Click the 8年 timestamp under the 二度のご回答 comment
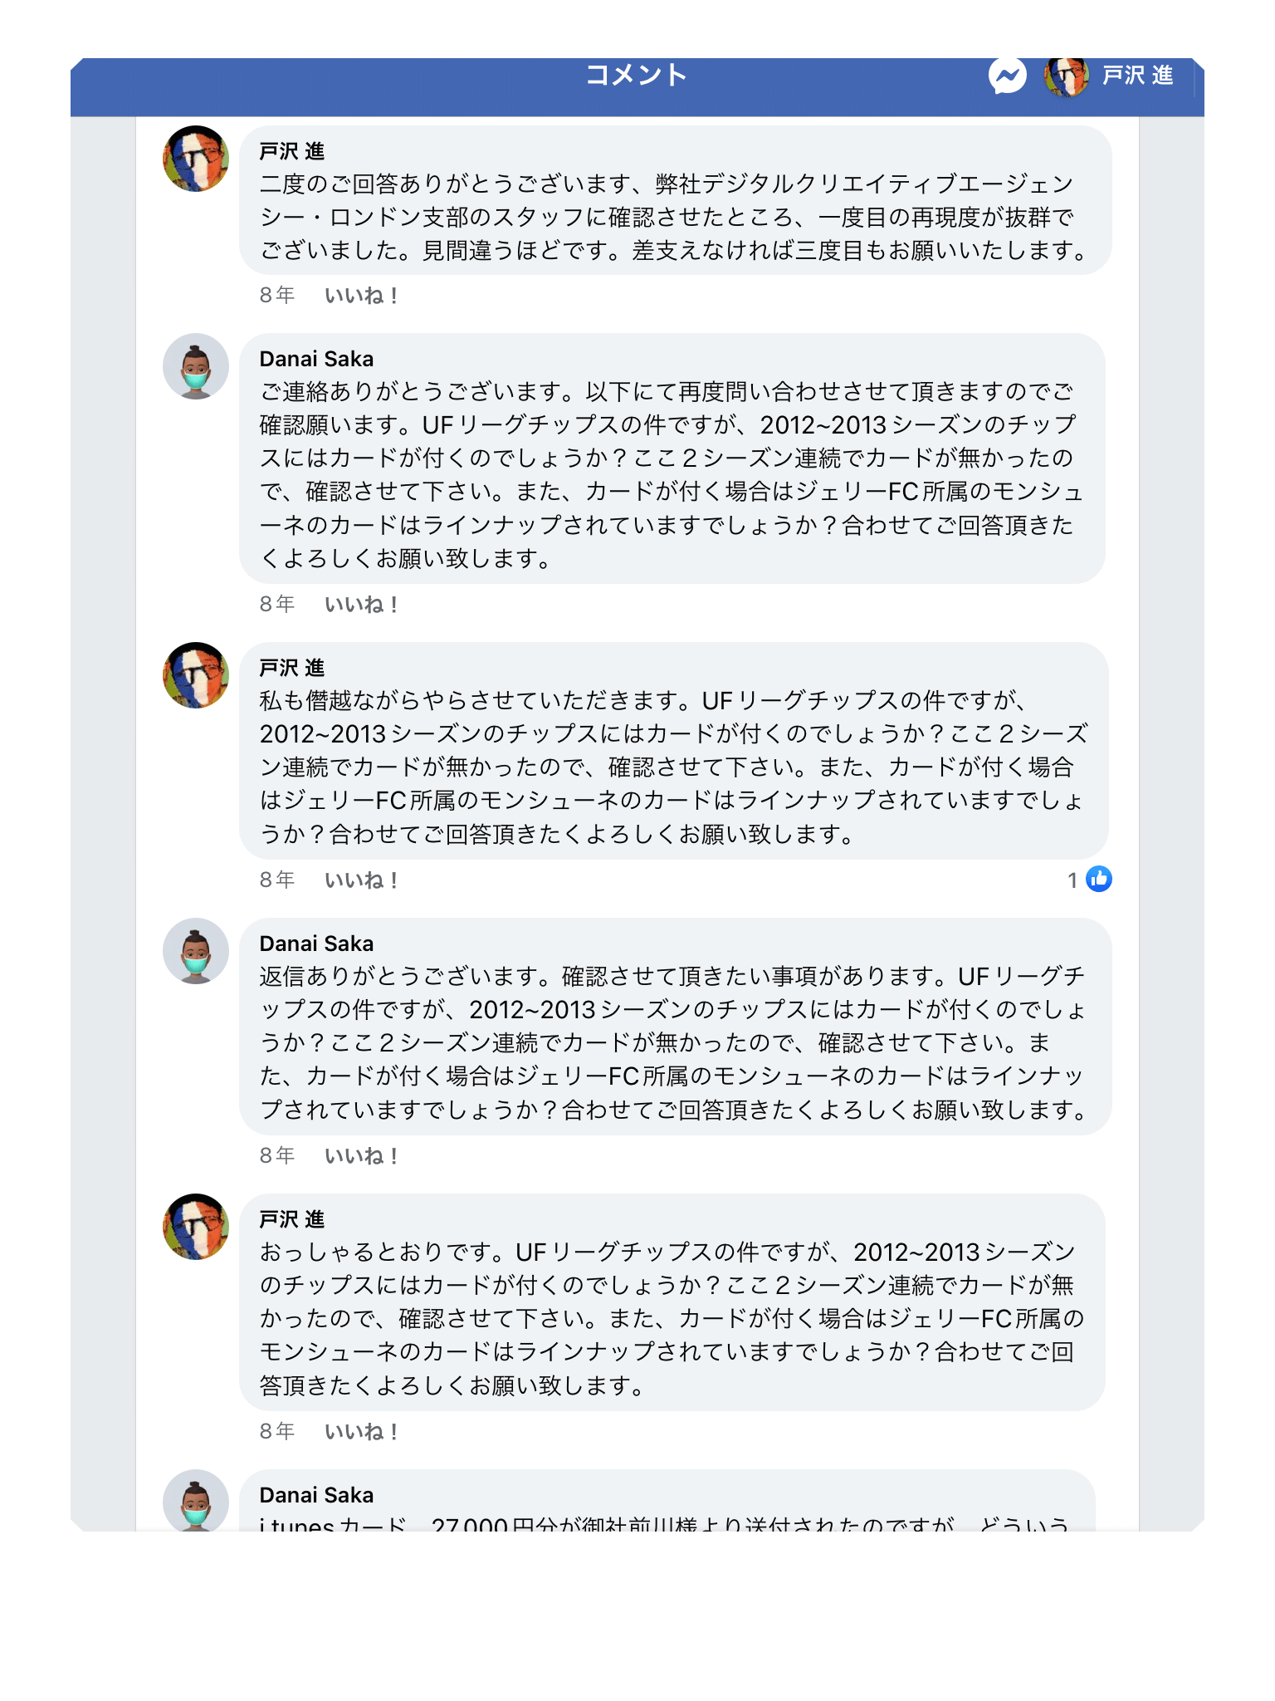The height and width of the screenshot is (1701, 1275). [x=276, y=296]
